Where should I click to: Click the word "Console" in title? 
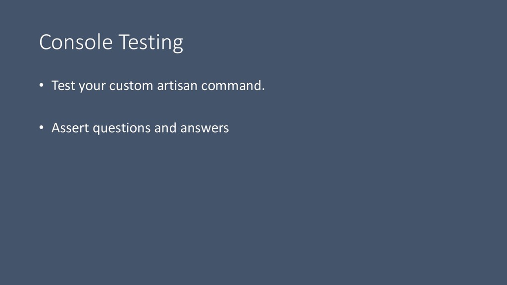point(76,43)
